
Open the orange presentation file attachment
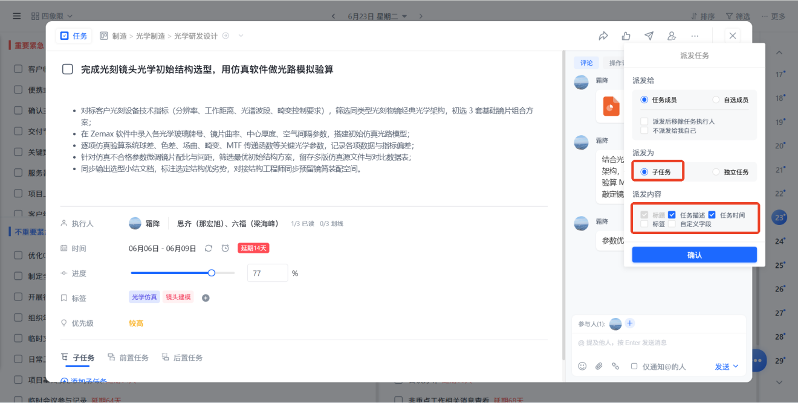click(611, 106)
